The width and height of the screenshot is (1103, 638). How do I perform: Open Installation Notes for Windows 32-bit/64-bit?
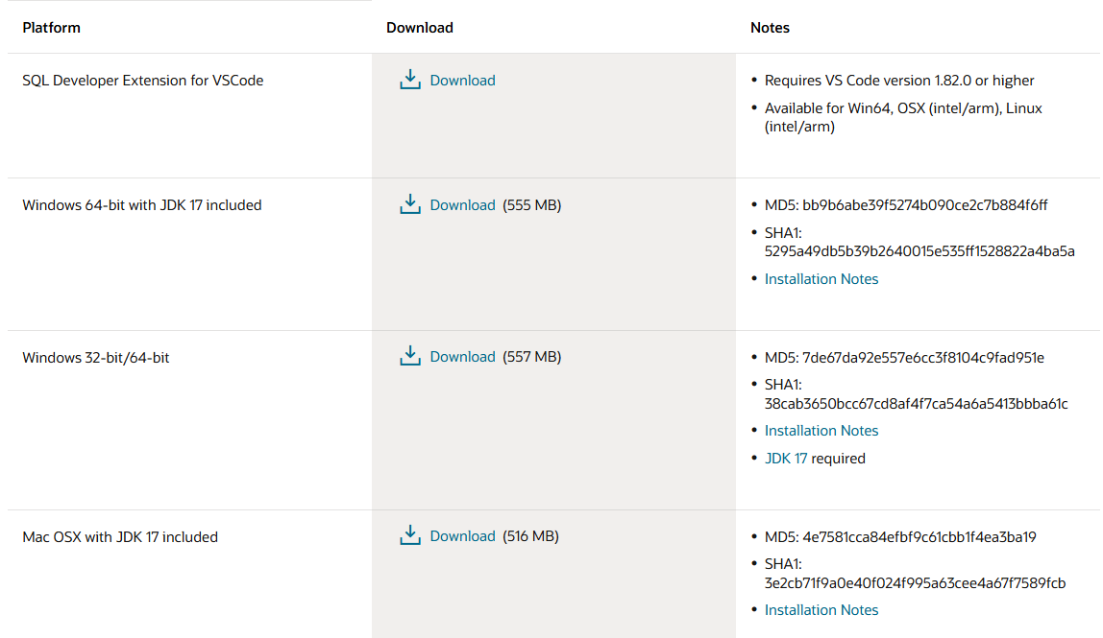pos(821,431)
